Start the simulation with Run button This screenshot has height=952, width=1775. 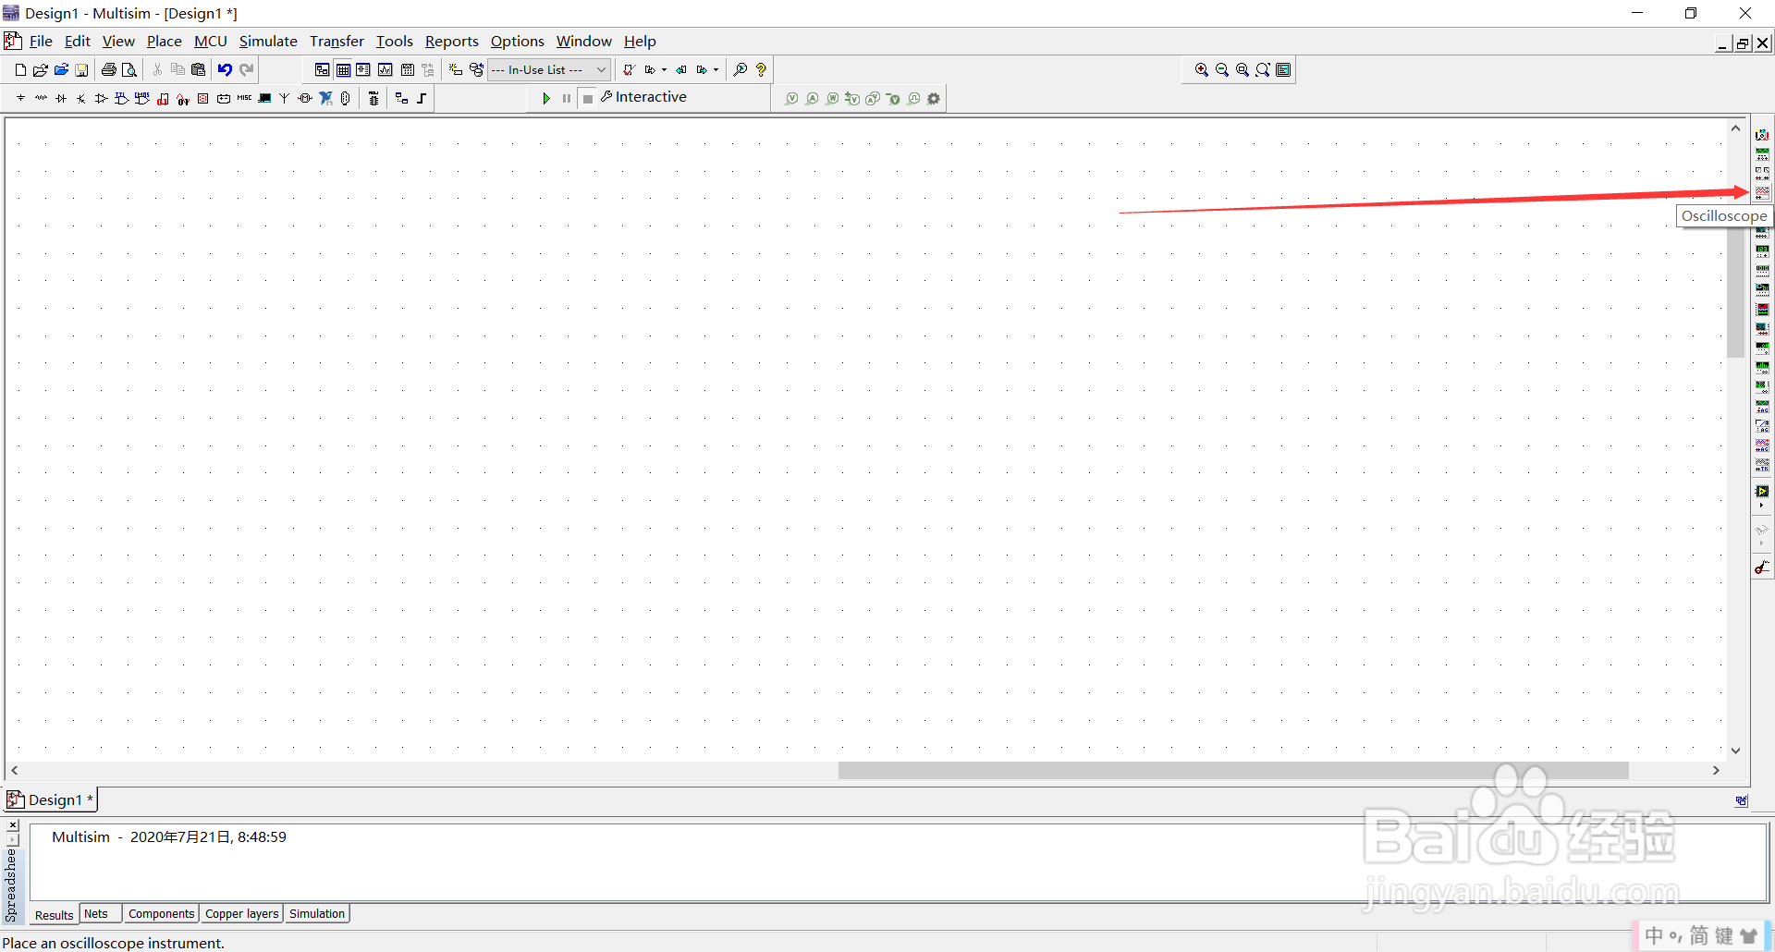pyautogui.click(x=546, y=98)
